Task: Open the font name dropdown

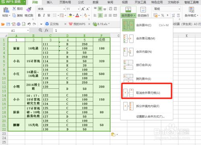Action: [x=64, y=9]
